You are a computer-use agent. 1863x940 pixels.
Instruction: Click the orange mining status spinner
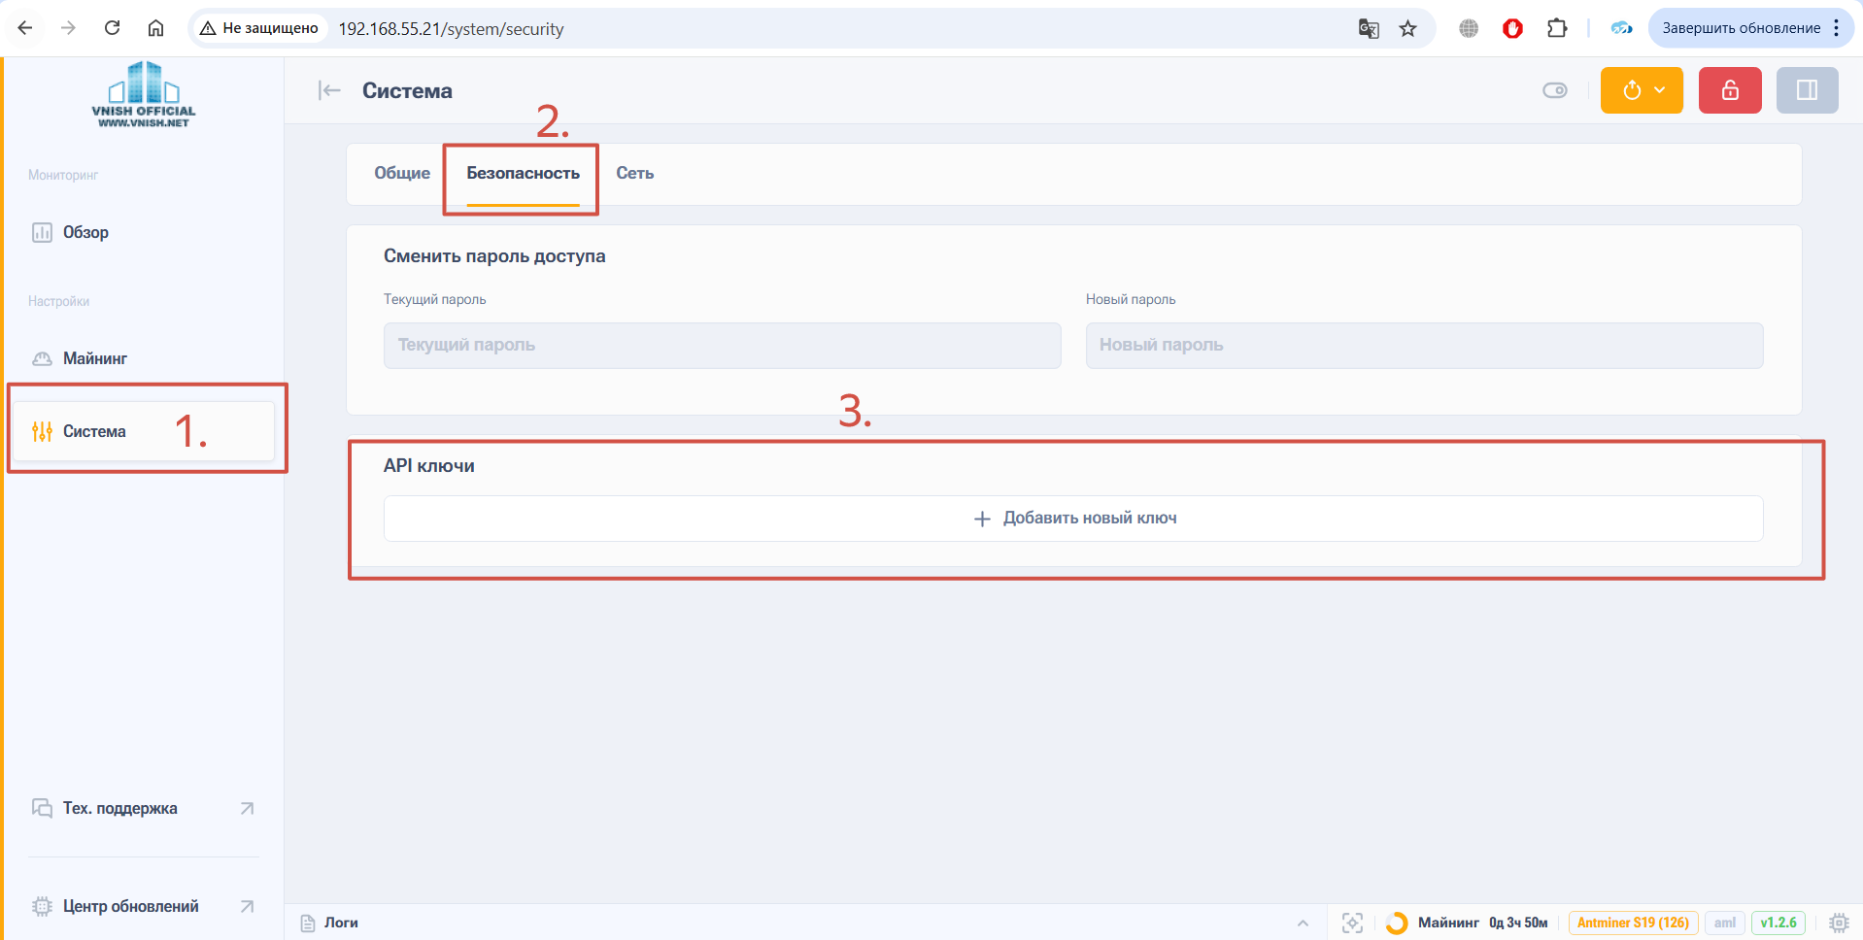coord(1397,923)
